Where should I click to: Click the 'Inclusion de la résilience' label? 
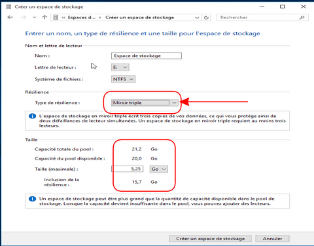61,182
